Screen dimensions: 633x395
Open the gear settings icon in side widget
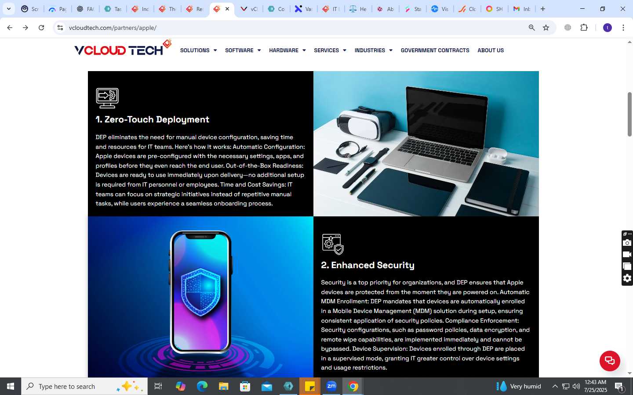tap(627, 278)
